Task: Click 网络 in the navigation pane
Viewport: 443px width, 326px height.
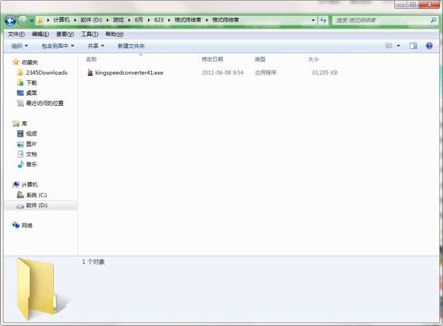Action: (27, 225)
